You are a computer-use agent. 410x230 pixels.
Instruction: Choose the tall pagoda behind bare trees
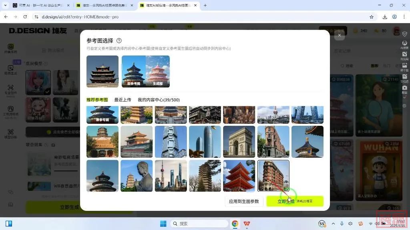point(205,176)
